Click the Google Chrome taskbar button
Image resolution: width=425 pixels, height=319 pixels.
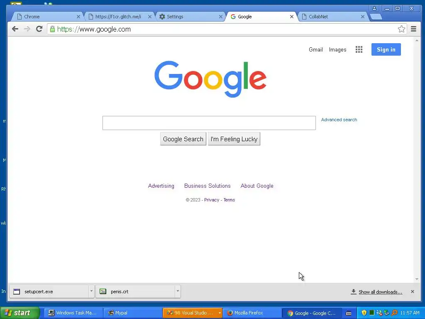(x=311, y=313)
